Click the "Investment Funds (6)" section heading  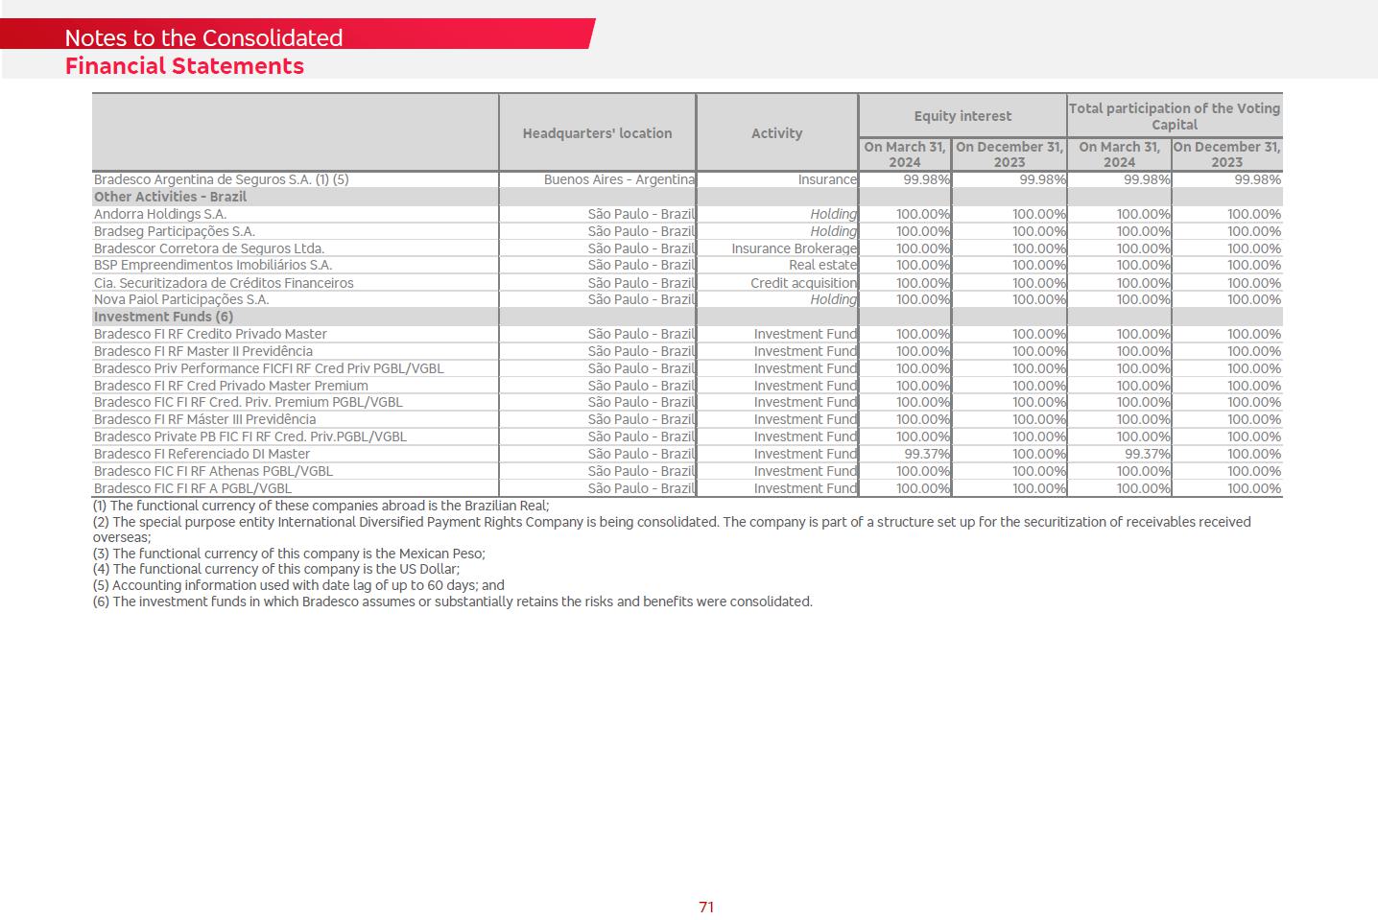[163, 317]
